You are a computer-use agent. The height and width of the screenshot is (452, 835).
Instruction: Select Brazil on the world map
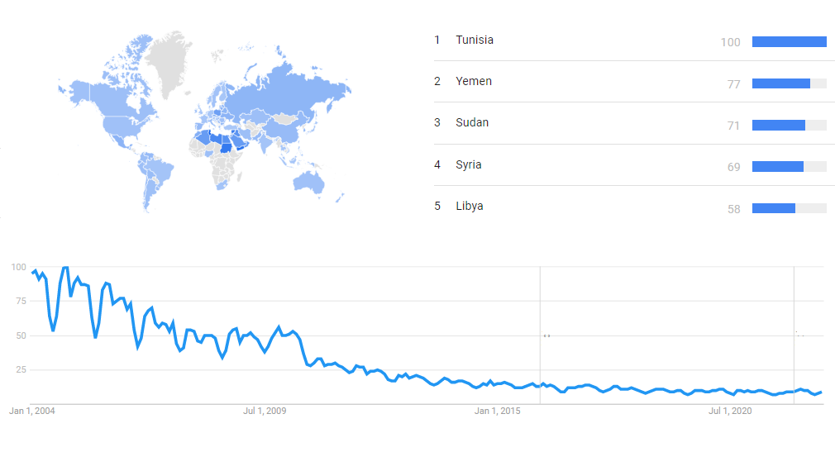pyautogui.click(x=160, y=171)
